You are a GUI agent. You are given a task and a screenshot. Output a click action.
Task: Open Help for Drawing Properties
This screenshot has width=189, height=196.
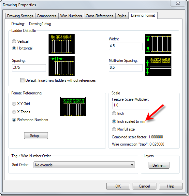pyautogui.click(x=171, y=186)
